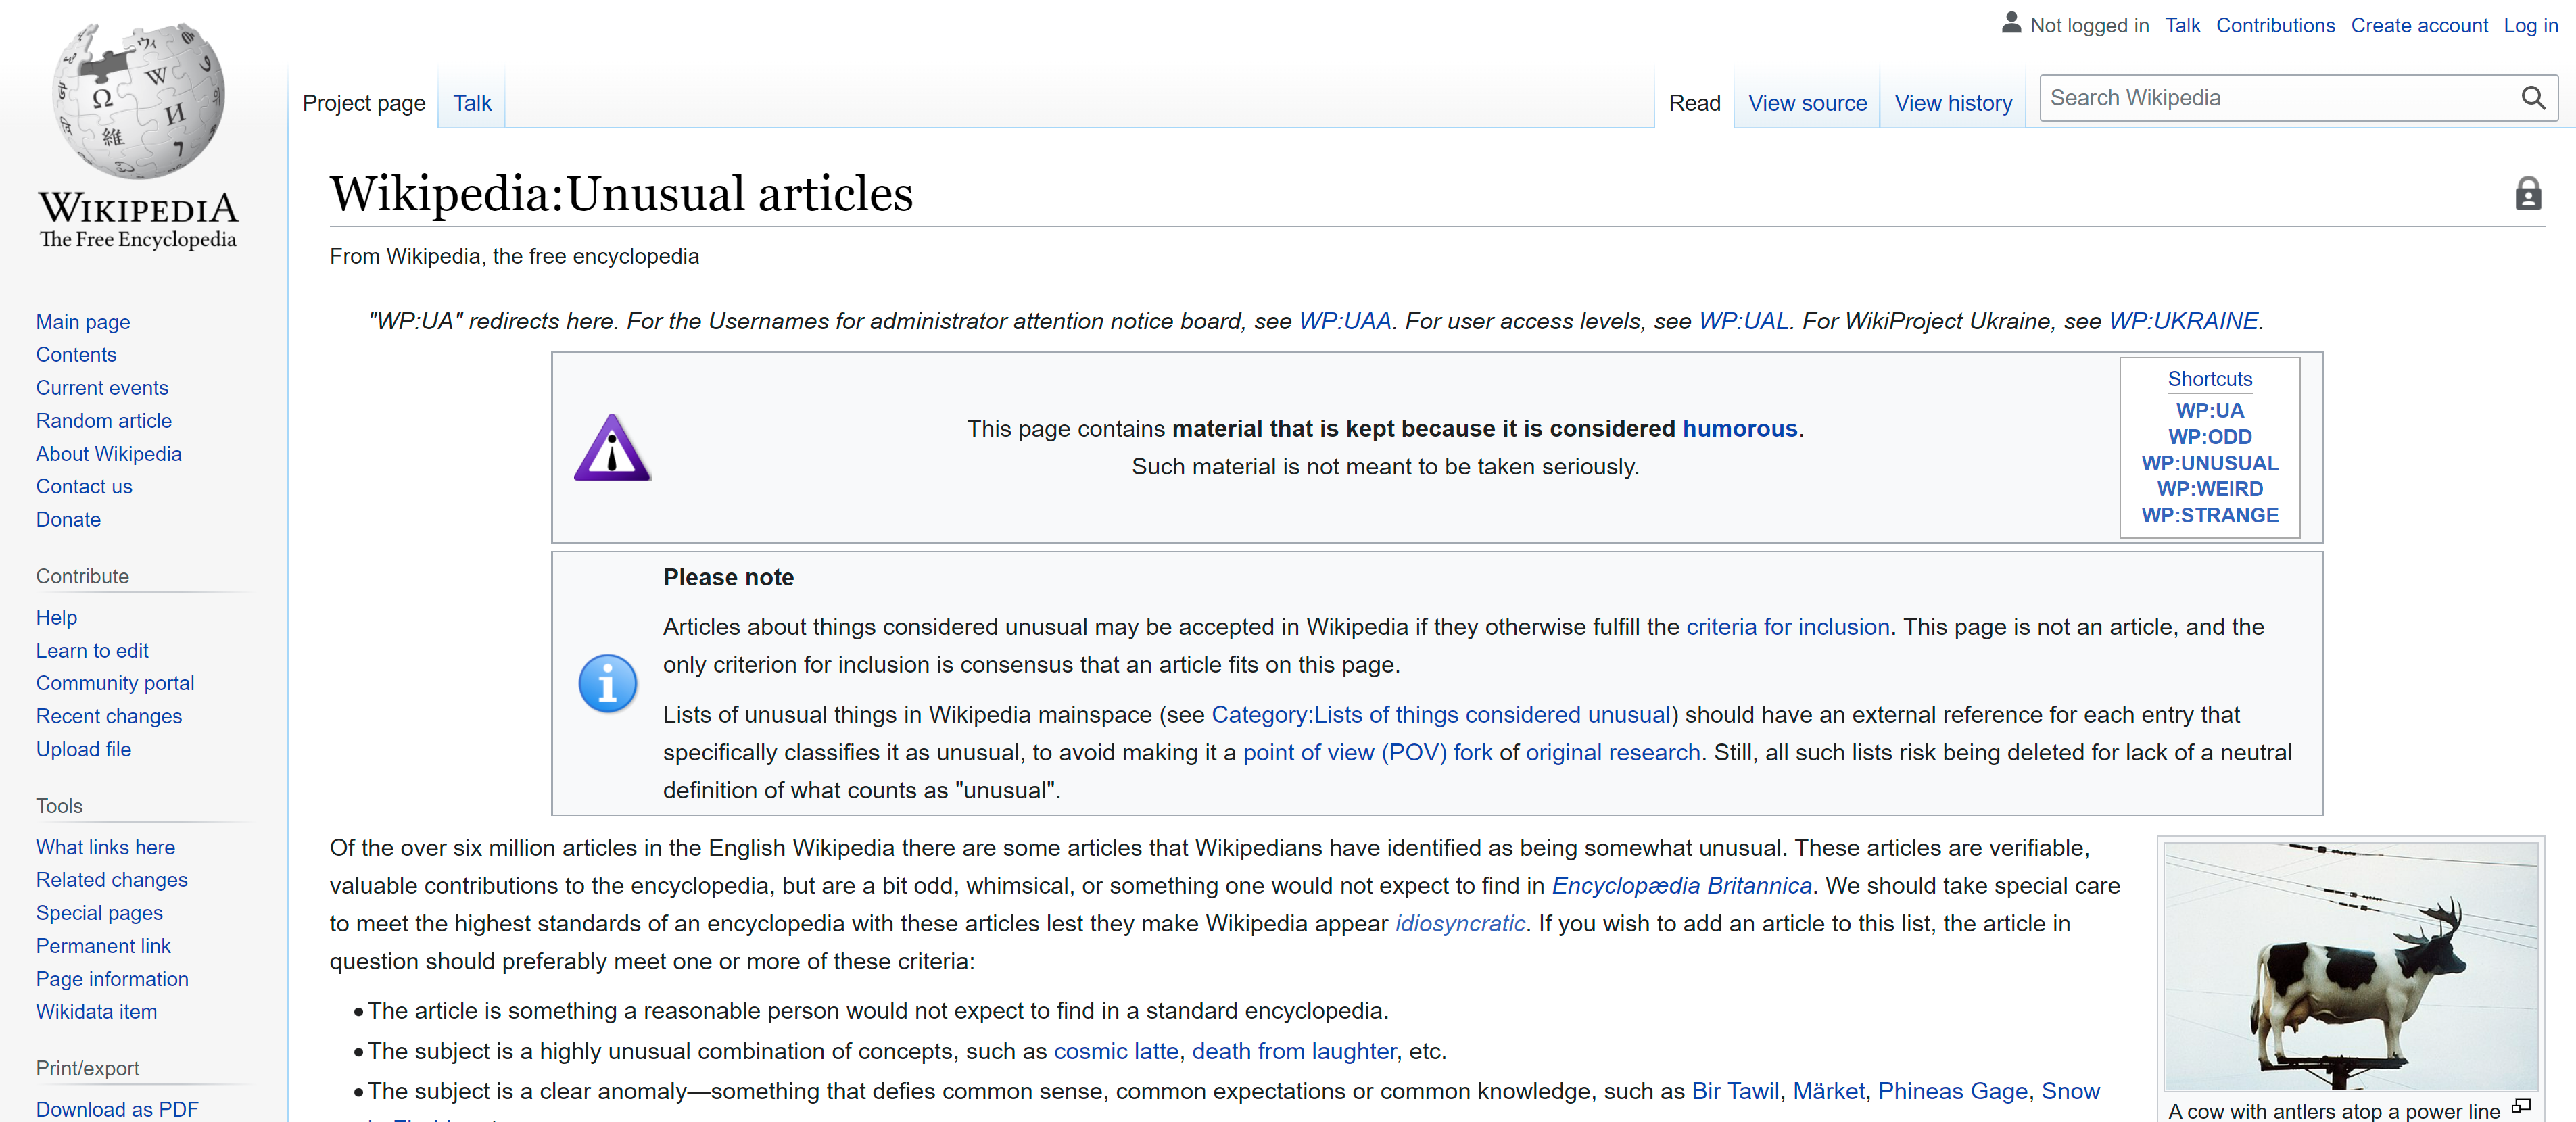This screenshot has height=1122, width=2576.
Task: Open Current events in sidebar
Action: point(102,388)
